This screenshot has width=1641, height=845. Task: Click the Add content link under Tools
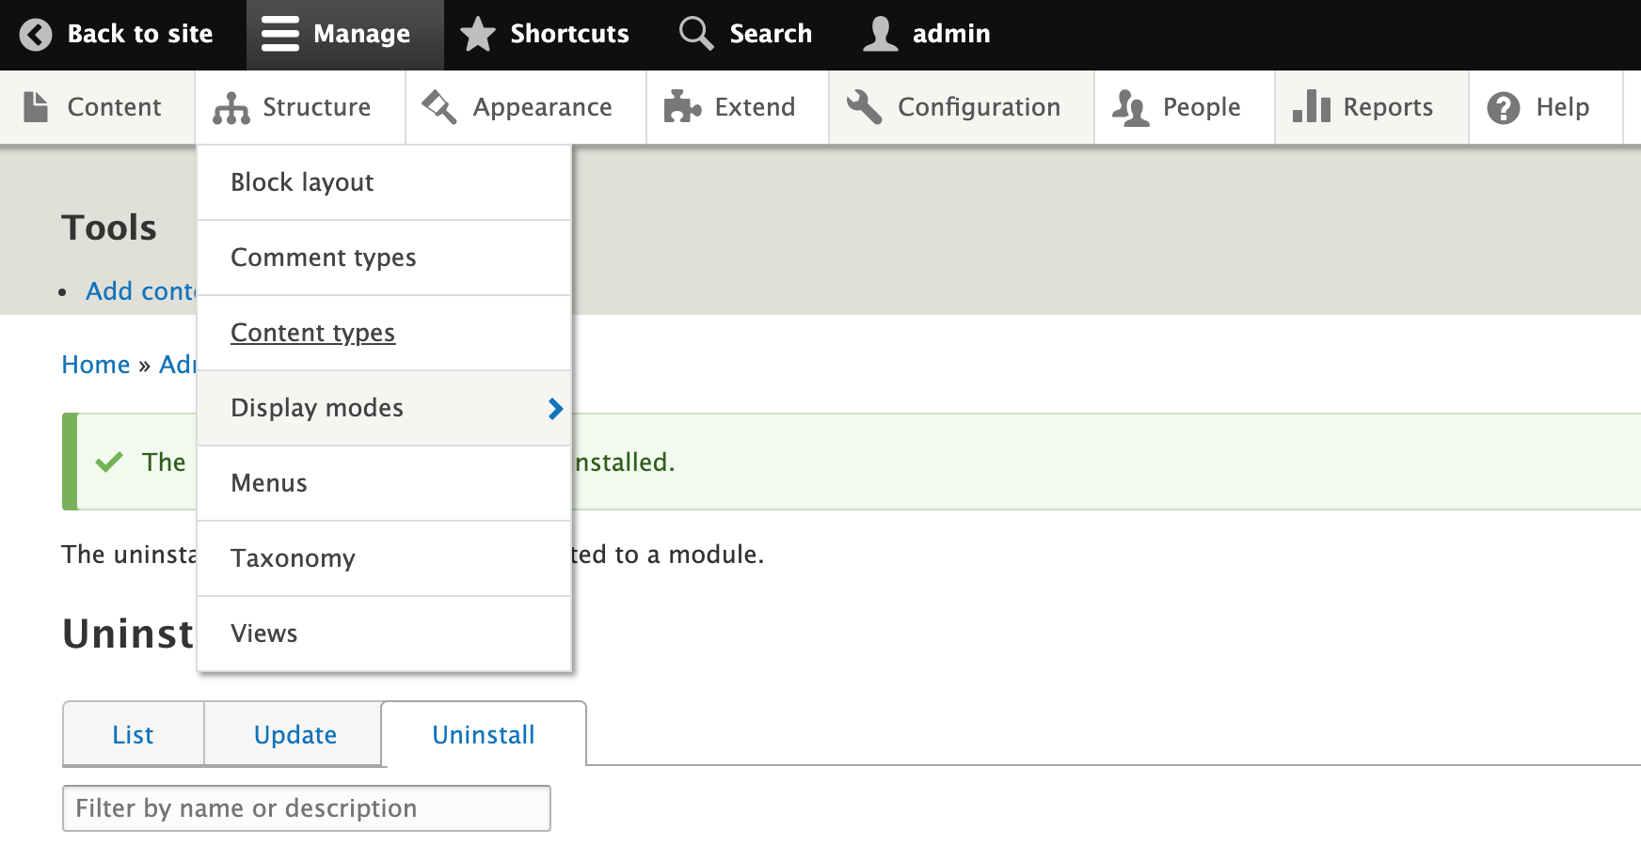pos(141,291)
